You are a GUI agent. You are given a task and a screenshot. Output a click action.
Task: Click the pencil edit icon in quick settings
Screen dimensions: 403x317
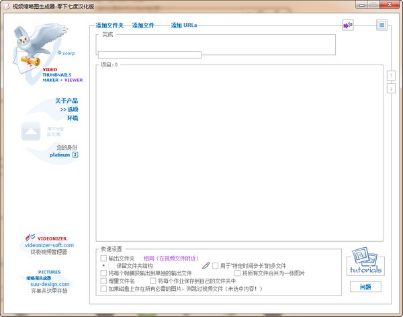(x=206, y=266)
